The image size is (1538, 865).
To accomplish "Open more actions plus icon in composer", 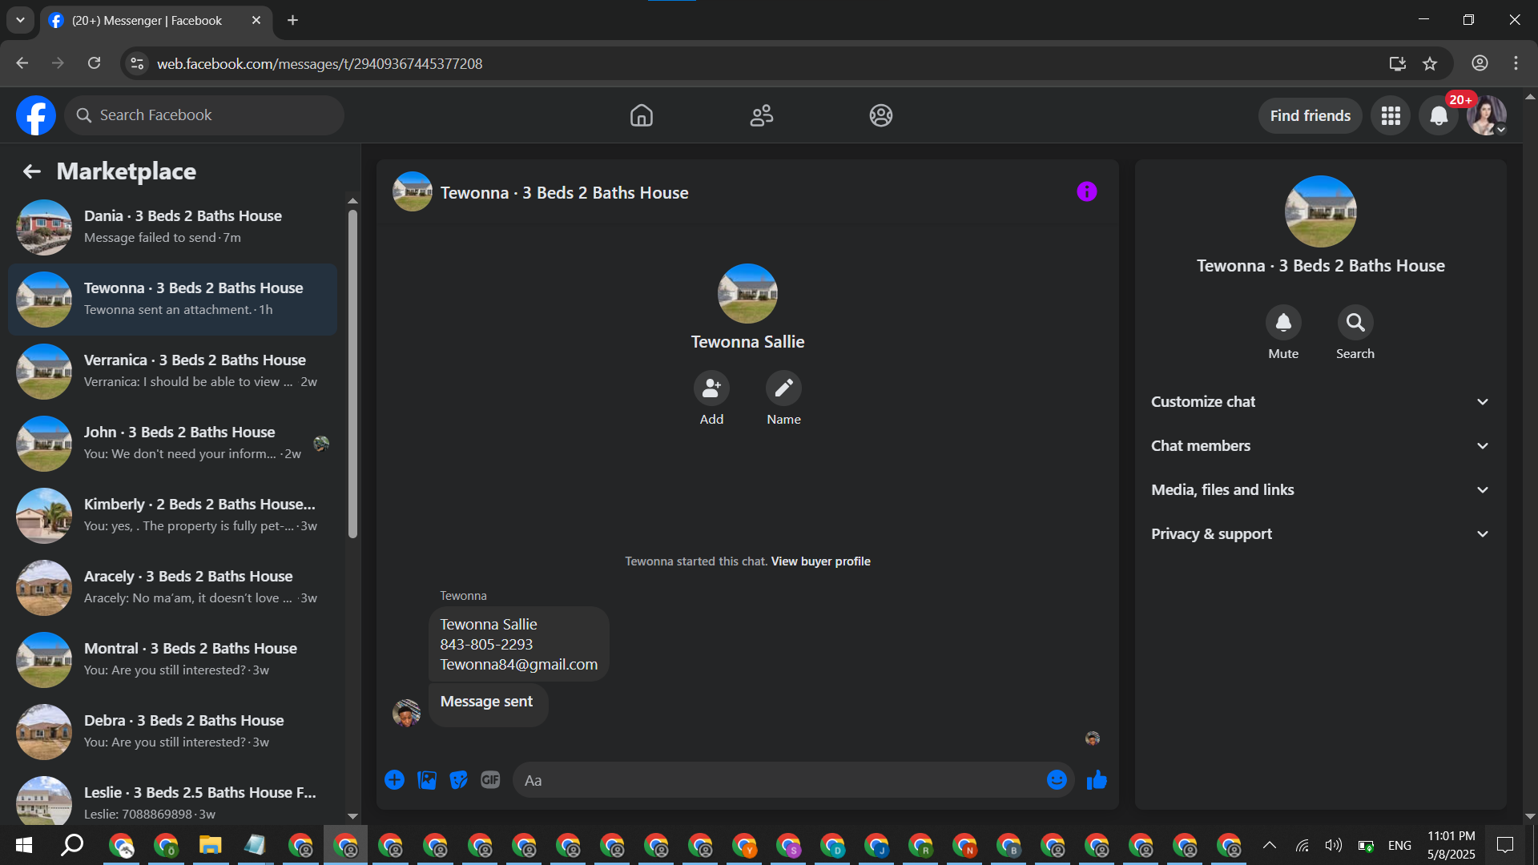I will click(394, 780).
